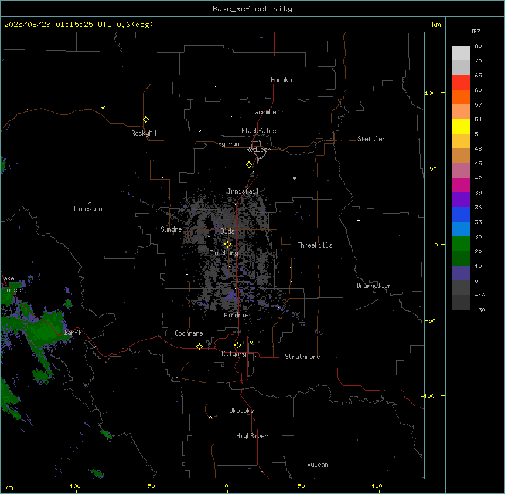The width and height of the screenshot is (505, 494).
Task: Click the yellow marker west of Calgary
Action: (x=199, y=346)
